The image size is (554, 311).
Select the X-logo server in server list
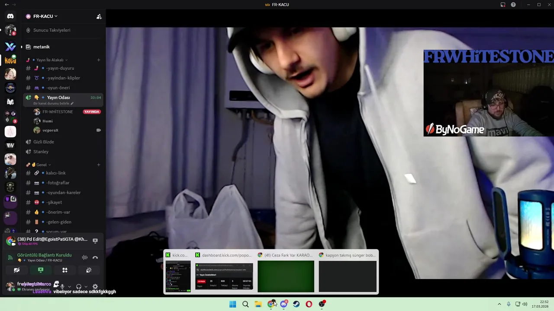10,46
